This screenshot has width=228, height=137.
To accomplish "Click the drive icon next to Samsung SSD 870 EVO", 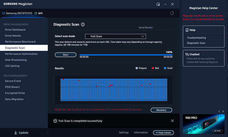I will pyautogui.click(x=3, y=13).
